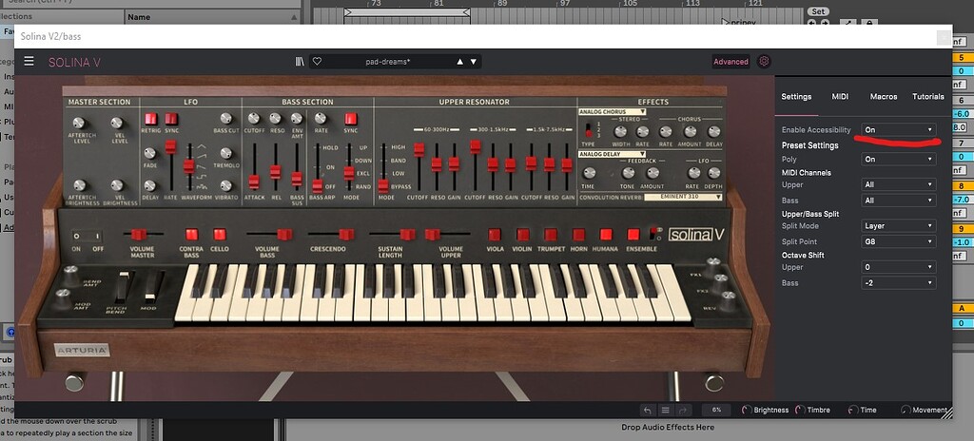Click the Movement macro knob
The image size is (974, 441).
coord(906,410)
